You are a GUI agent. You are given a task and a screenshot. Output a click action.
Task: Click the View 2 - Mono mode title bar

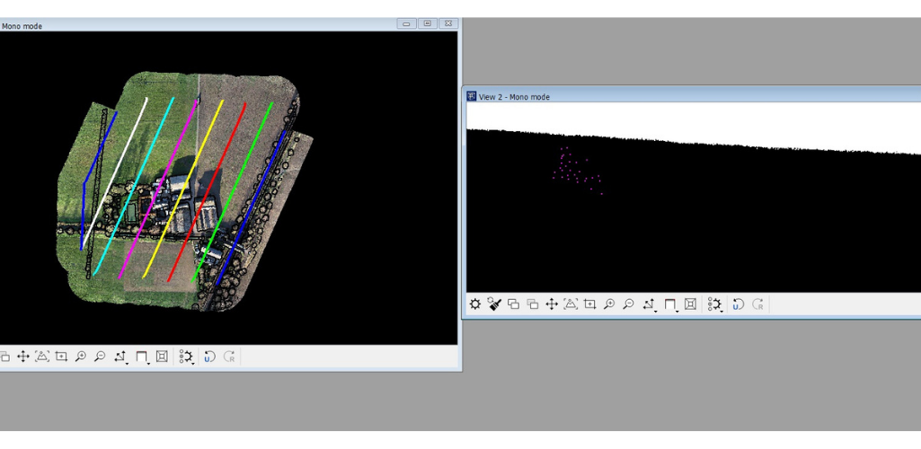pos(693,96)
